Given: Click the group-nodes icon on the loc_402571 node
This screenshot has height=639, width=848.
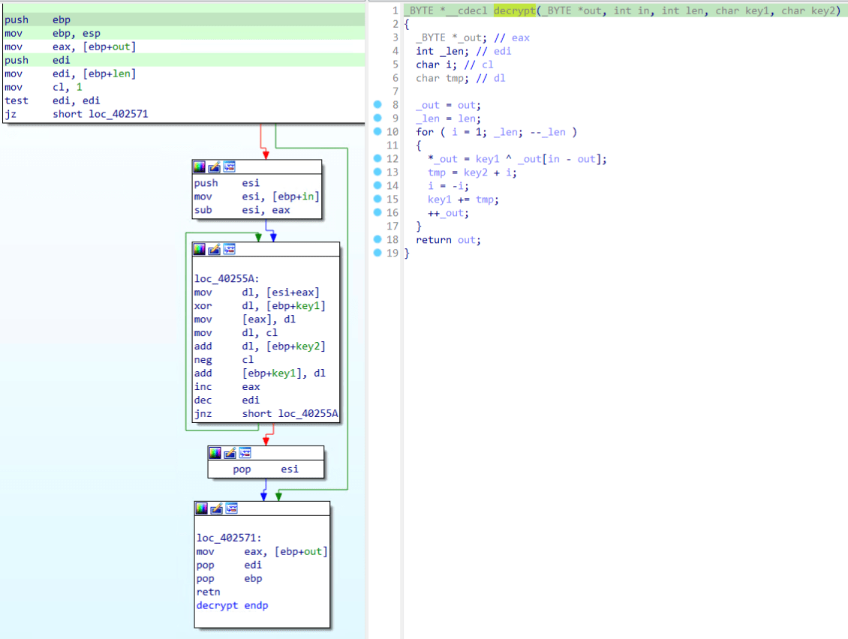Looking at the screenshot, I should (x=231, y=508).
